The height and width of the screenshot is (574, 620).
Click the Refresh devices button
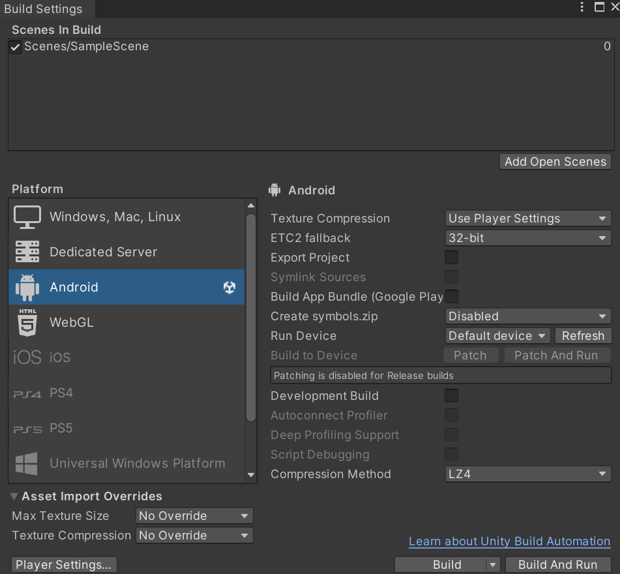tap(583, 335)
